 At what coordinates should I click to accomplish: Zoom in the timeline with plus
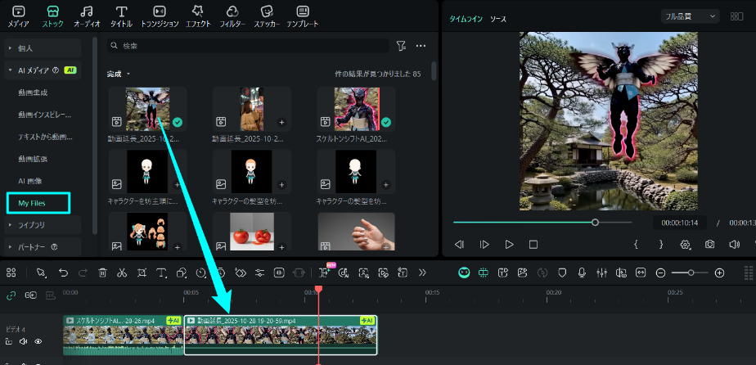719,273
